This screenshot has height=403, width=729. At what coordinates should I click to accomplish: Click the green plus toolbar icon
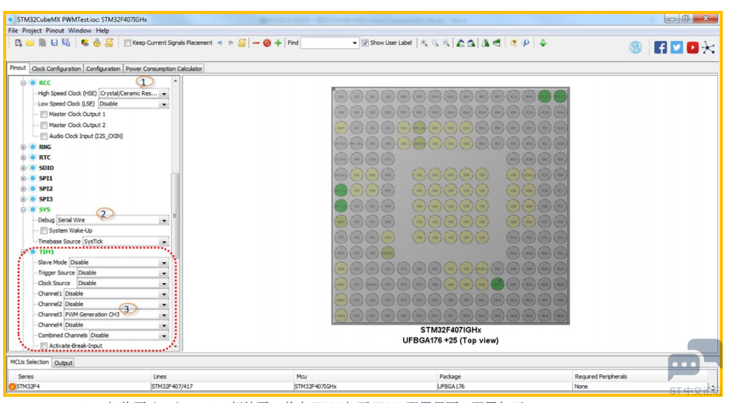pos(278,43)
